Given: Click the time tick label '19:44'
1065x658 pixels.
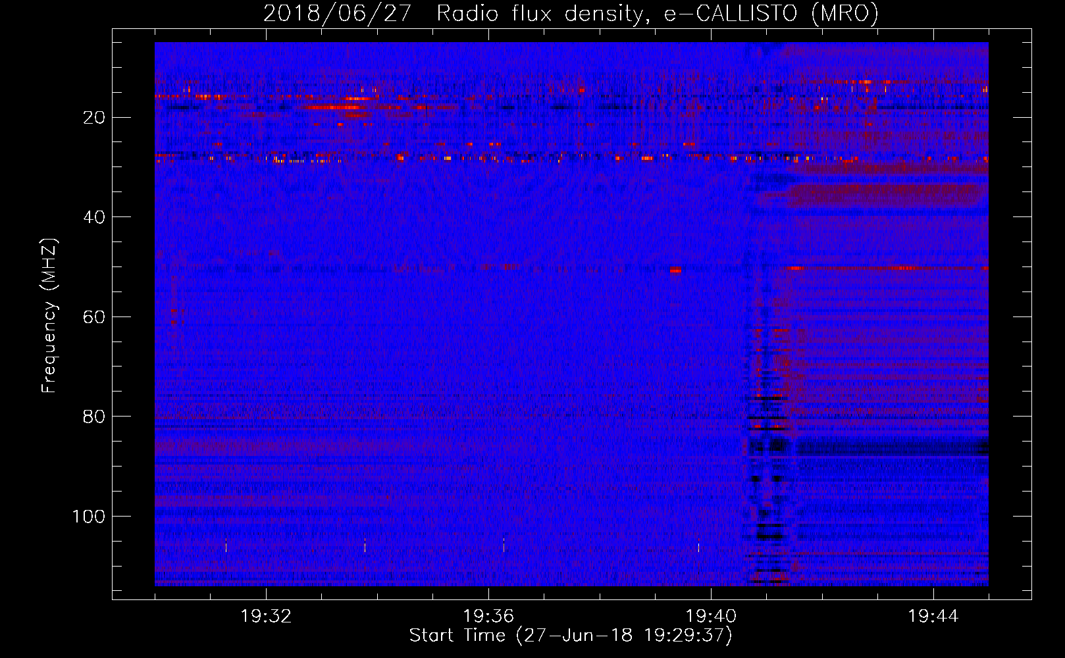Looking at the screenshot, I should 933,617.
